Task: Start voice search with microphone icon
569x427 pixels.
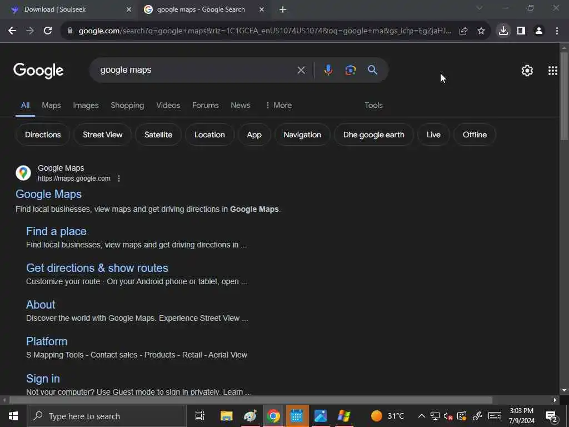Action: pyautogui.click(x=328, y=70)
